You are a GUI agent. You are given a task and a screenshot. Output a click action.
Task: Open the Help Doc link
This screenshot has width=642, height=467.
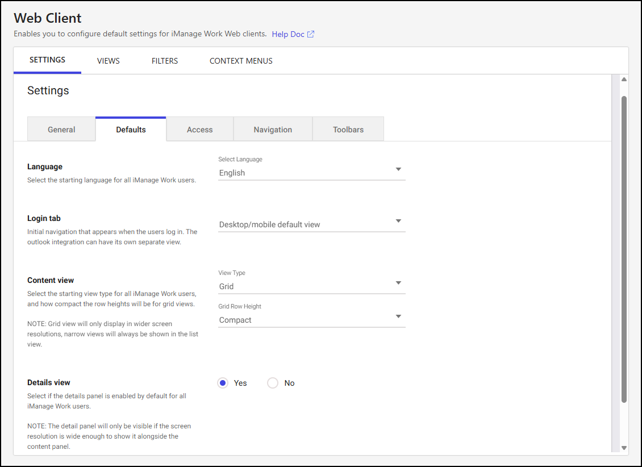click(x=287, y=34)
